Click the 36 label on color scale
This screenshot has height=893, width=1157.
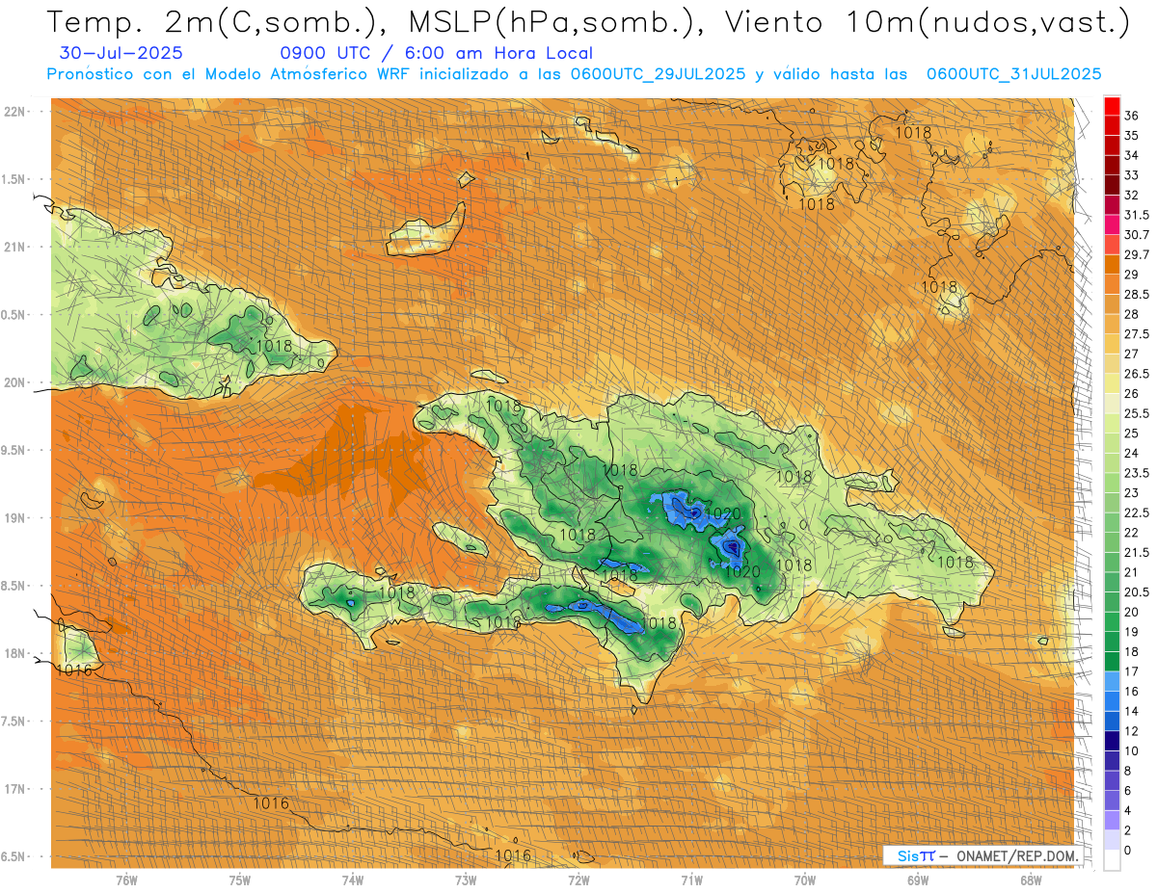coord(1132,116)
